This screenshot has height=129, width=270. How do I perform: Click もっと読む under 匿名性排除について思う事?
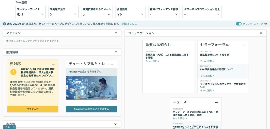207,61
